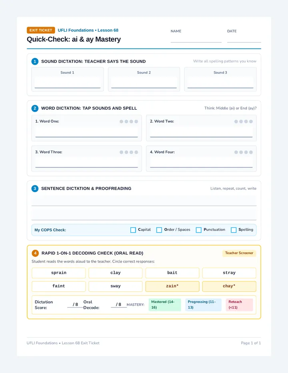Image resolution: width=288 pixels, height=373 pixels.
Task: Click the Sound 1 writing line
Action: (x=68, y=83)
